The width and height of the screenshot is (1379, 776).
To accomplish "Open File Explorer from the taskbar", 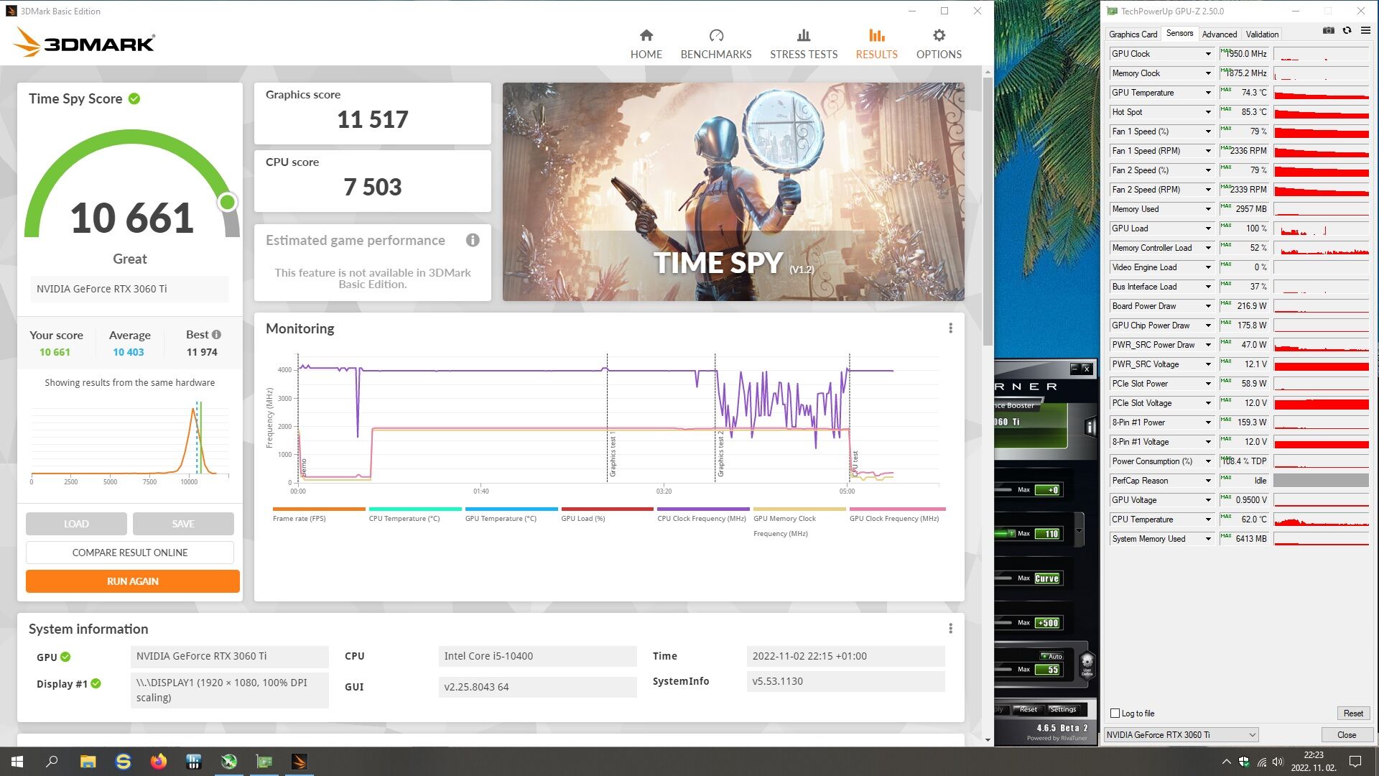I will click(88, 762).
